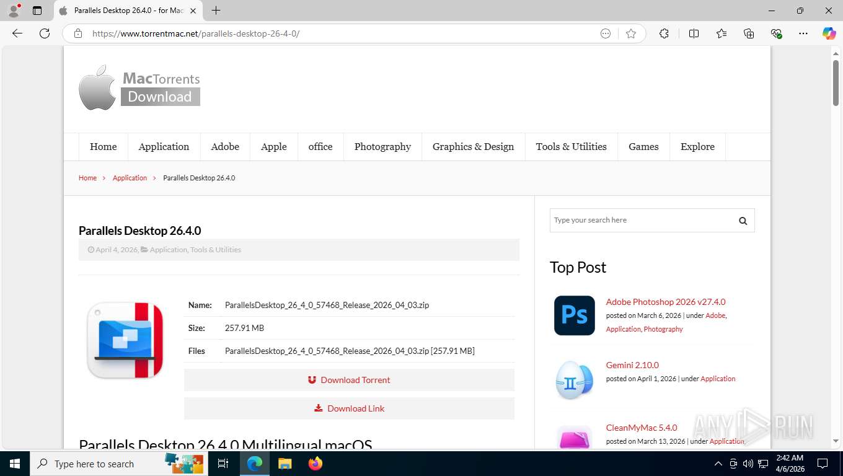Open the Photography menu category
The width and height of the screenshot is (843, 476).
click(x=382, y=147)
